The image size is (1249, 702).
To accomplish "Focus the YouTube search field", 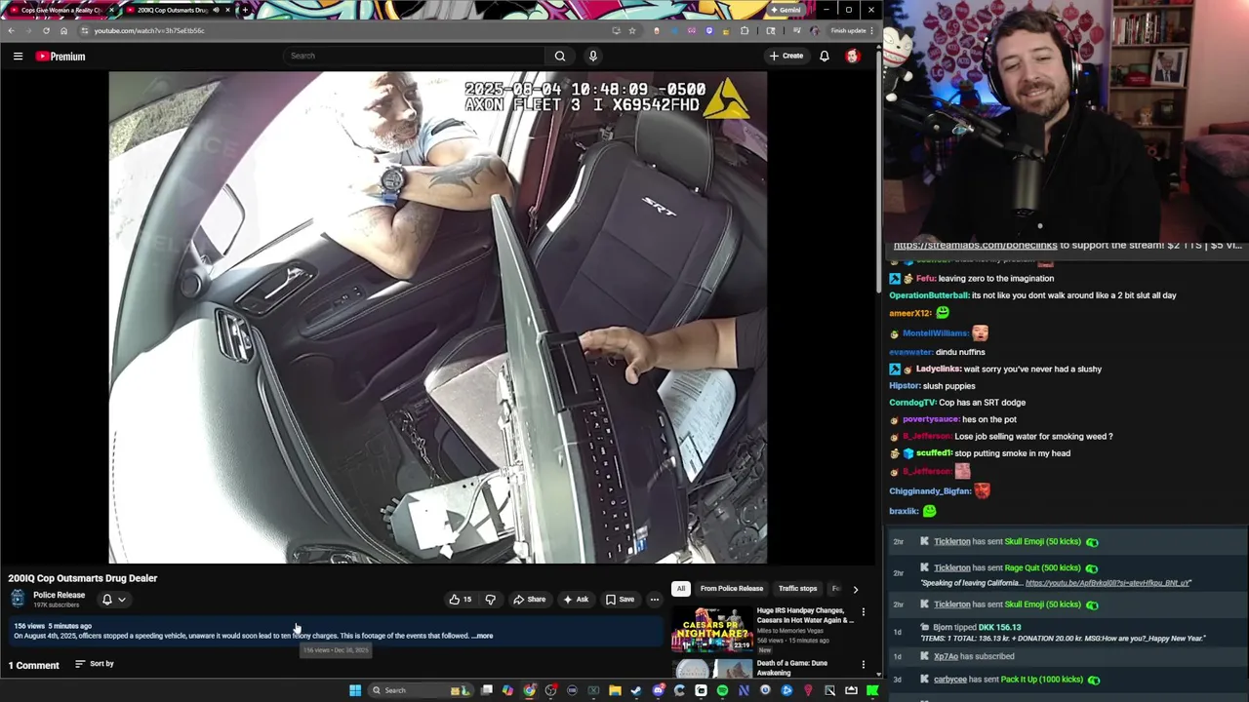I will pos(415,56).
